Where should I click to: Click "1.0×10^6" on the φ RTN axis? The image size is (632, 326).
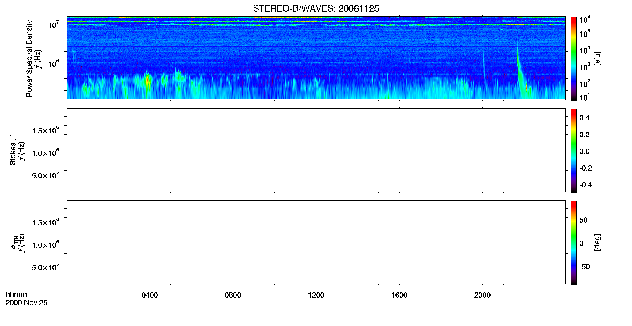pos(46,245)
